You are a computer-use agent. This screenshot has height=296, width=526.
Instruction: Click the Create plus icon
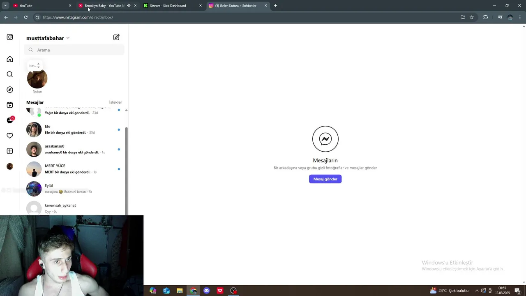click(10, 151)
